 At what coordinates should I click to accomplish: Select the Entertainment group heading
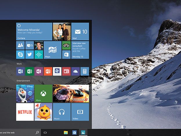tap(23, 81)
